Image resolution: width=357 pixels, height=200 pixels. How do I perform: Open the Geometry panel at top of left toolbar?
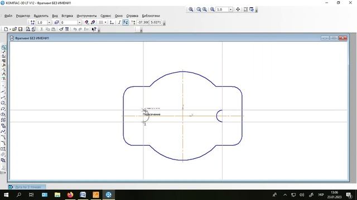(x=3, y=48)
